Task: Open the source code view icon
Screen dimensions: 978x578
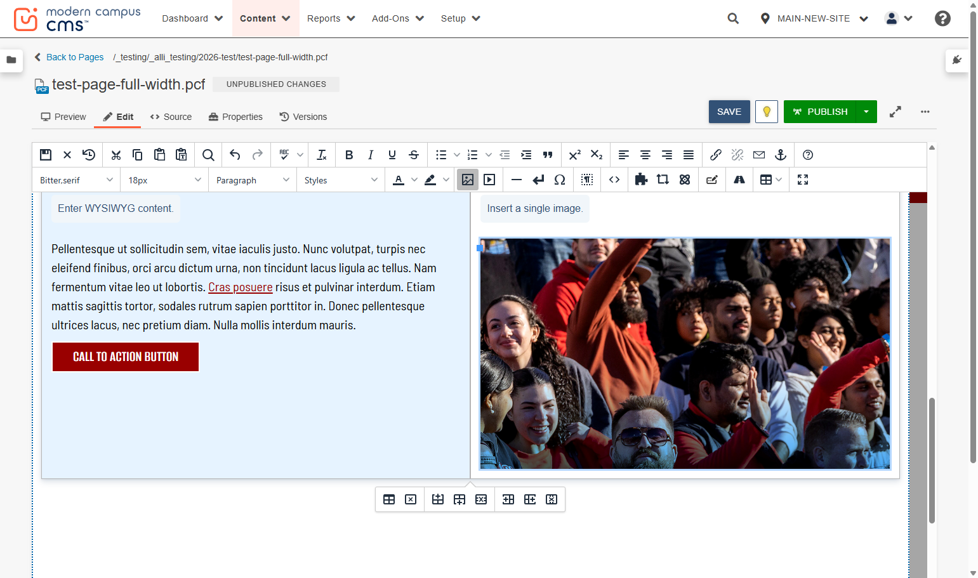Action: click(614, 180)
